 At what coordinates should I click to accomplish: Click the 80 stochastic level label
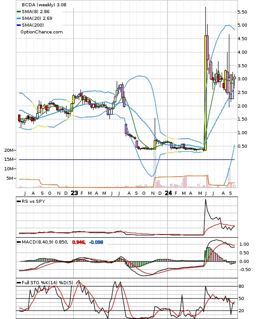(242, 286)
